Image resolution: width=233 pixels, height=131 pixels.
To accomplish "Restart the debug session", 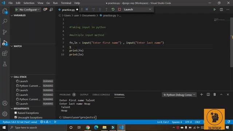I will point(113,9).
